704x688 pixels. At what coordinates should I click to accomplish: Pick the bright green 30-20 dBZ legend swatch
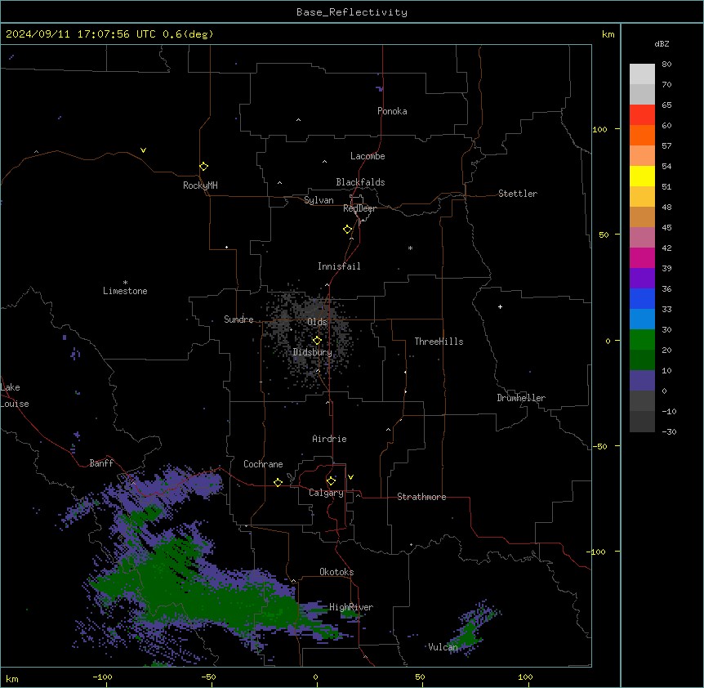(642, 340)
